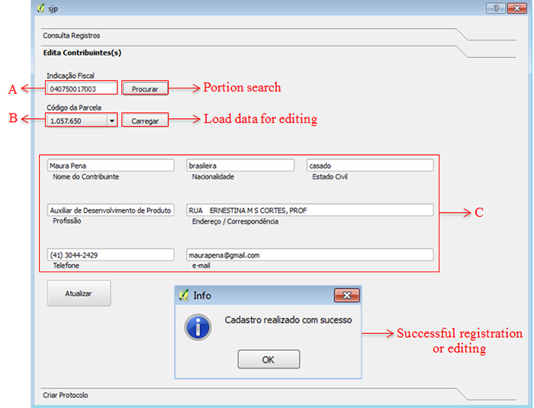Click the Nacionalidade text field
The image size is (534, 408).
coord(240,165)
